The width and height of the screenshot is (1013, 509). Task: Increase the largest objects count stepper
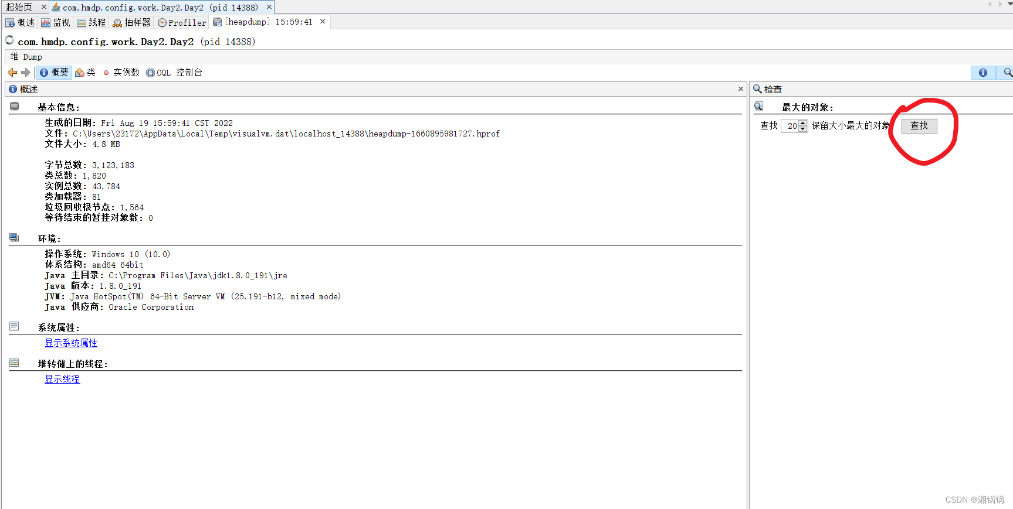[x=803, y=123]
